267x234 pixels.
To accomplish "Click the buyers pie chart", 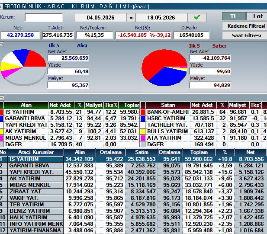I will (x=23, y=67).
